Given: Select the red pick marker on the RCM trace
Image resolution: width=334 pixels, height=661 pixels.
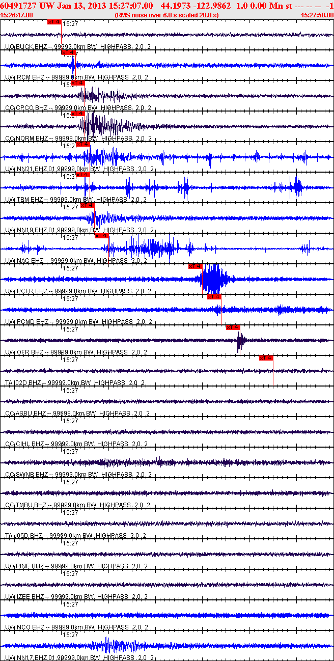Looking at the screenshot, I should pos(68,52).
